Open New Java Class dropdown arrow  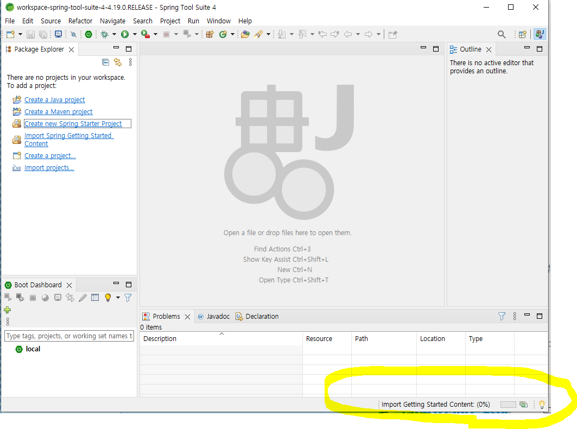[232, 34]
